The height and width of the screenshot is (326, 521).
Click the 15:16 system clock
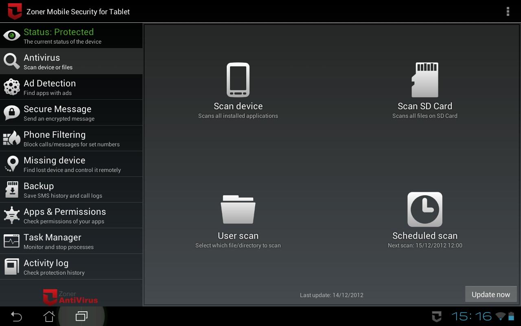pos(472,316)
